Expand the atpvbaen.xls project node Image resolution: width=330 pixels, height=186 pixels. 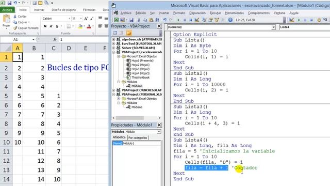[x=113, y=39]
